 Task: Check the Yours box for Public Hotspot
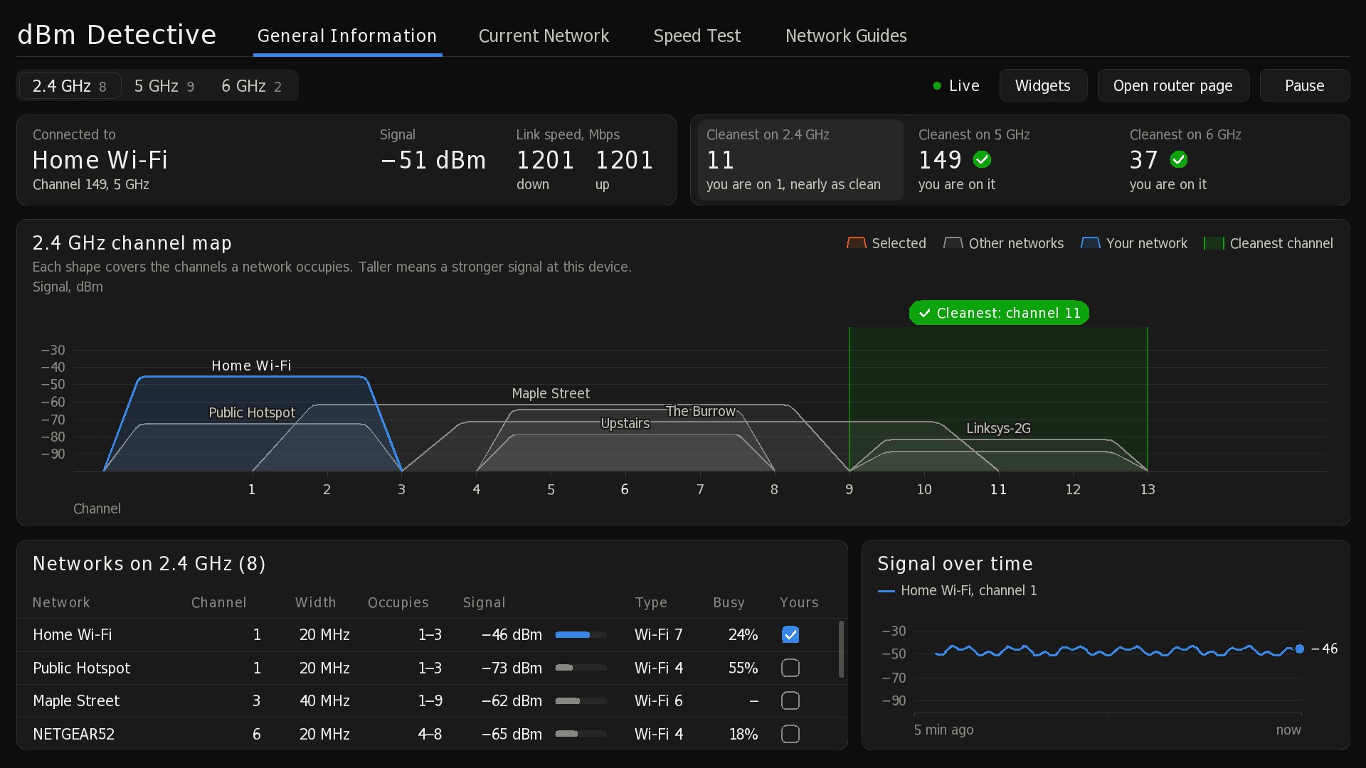click(x=790, y=668)
